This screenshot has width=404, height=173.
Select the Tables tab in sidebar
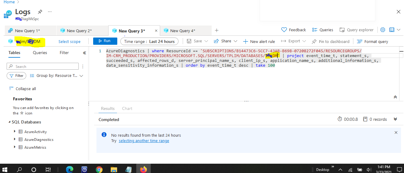click(x=14, y=53)
